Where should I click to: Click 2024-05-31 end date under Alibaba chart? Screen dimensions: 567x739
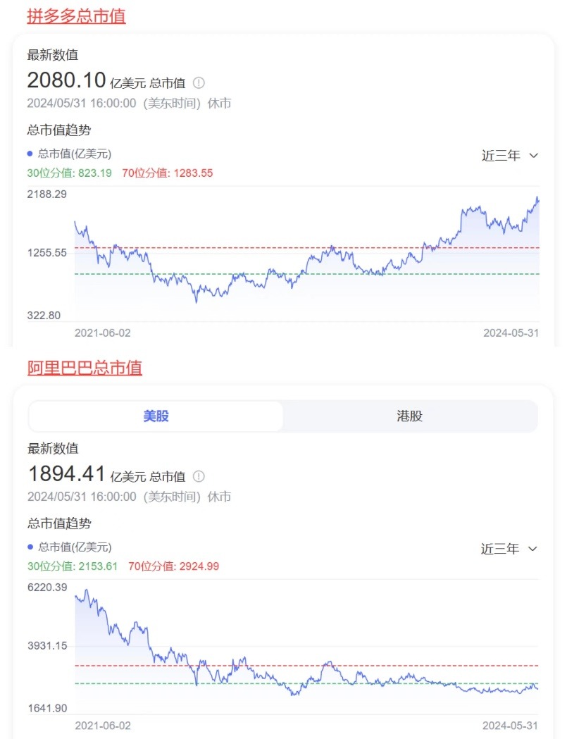point(511,725)
